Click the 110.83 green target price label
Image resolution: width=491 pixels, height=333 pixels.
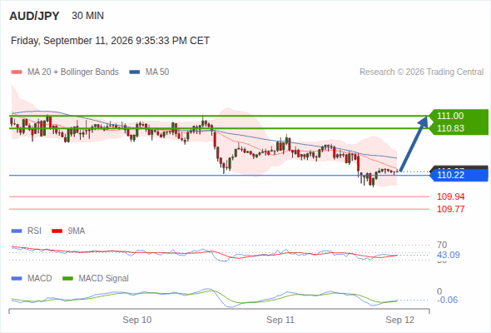450,128
